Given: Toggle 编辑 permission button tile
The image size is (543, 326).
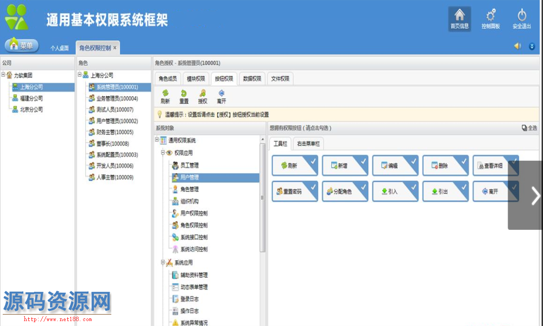Looking at the screenshot, I should point(395,165).
